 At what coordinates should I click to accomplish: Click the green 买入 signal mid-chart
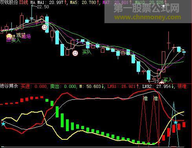87,52
